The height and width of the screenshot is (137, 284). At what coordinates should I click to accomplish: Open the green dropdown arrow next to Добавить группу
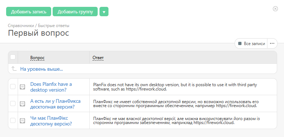pos(104,12)
